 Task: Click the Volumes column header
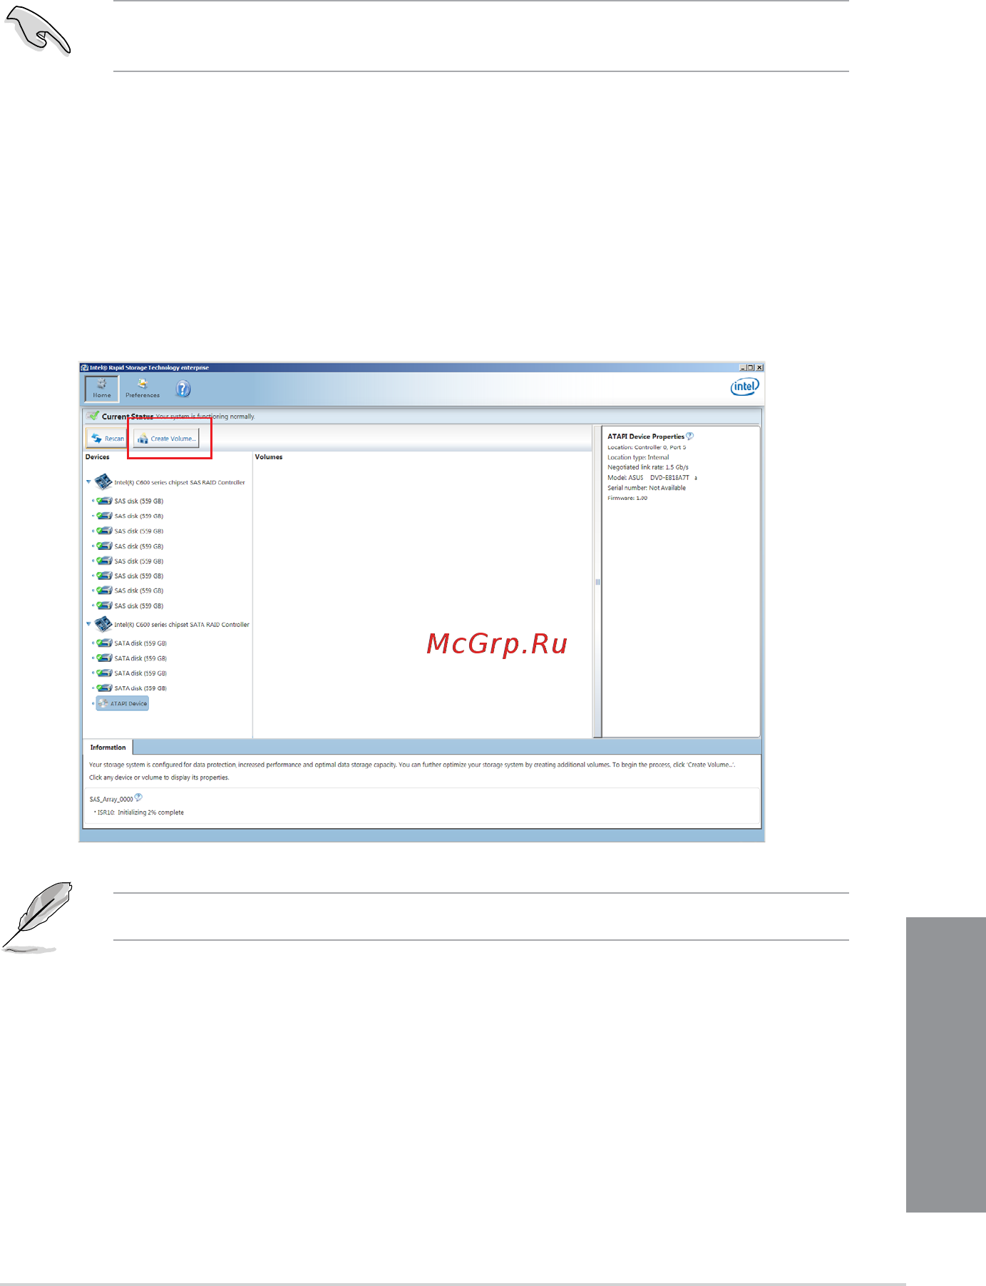pos(269,457)
